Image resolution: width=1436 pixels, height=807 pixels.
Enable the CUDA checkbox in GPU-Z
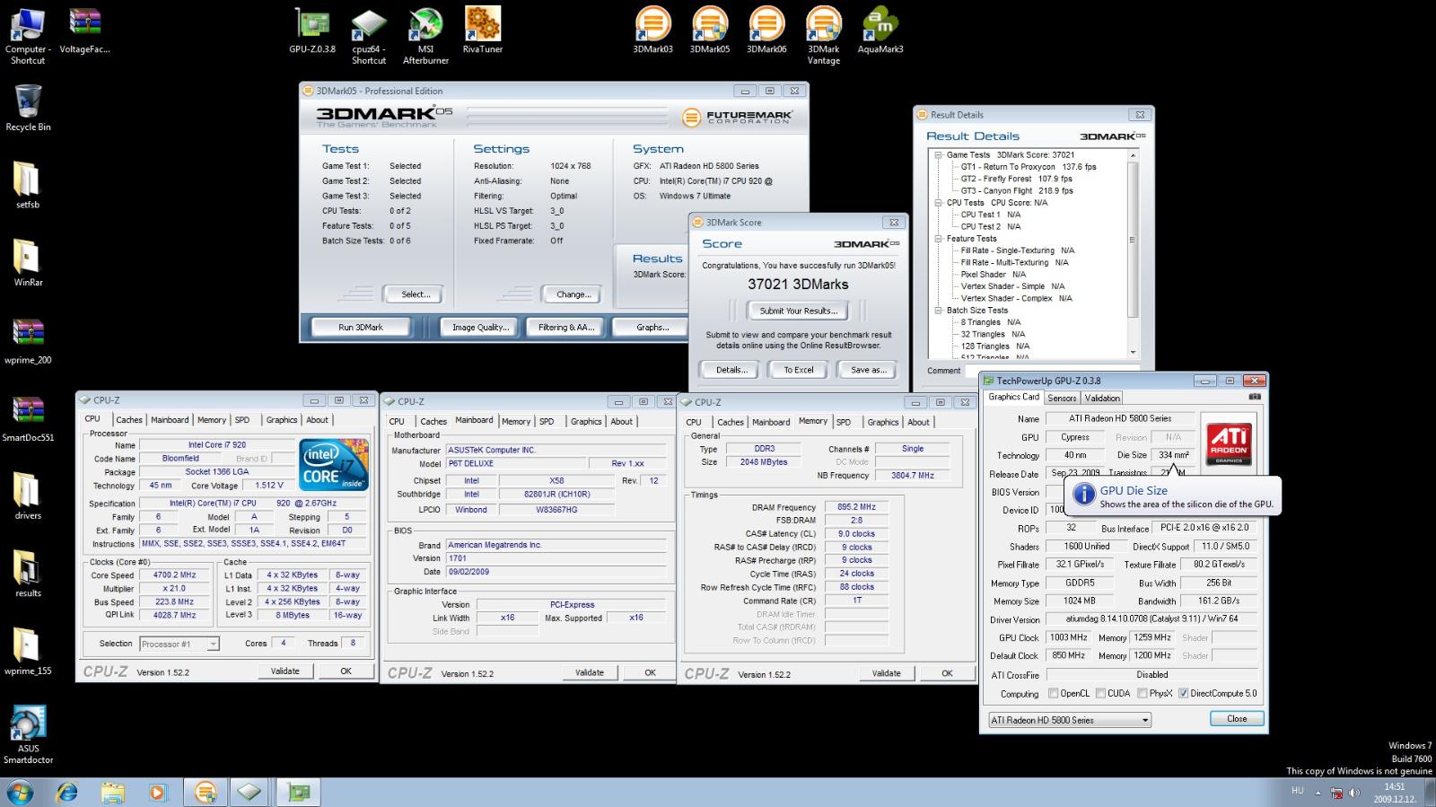pyautogui.click(x=1100, y=693)
